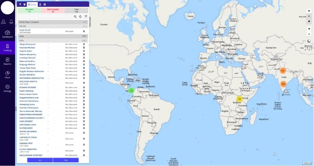Click the map layers icon at top right

[x=309, y=11]
